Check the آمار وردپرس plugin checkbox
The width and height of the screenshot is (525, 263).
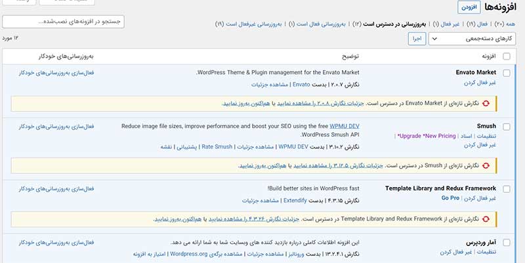tap(507, 243)
